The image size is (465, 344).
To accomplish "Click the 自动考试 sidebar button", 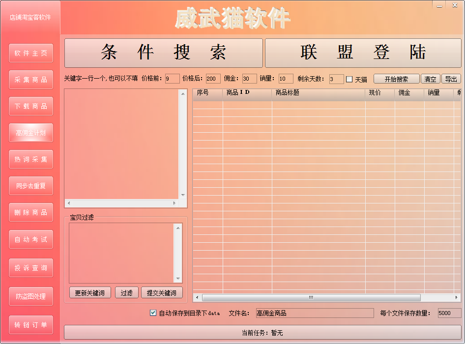I will click(x=31, y=239).
